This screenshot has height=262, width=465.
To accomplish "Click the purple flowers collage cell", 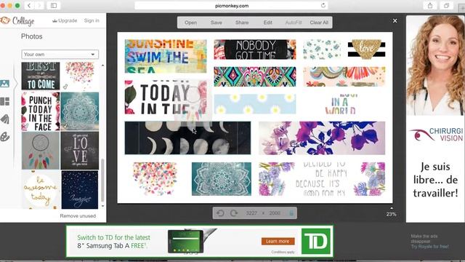I will pos(322,138).
